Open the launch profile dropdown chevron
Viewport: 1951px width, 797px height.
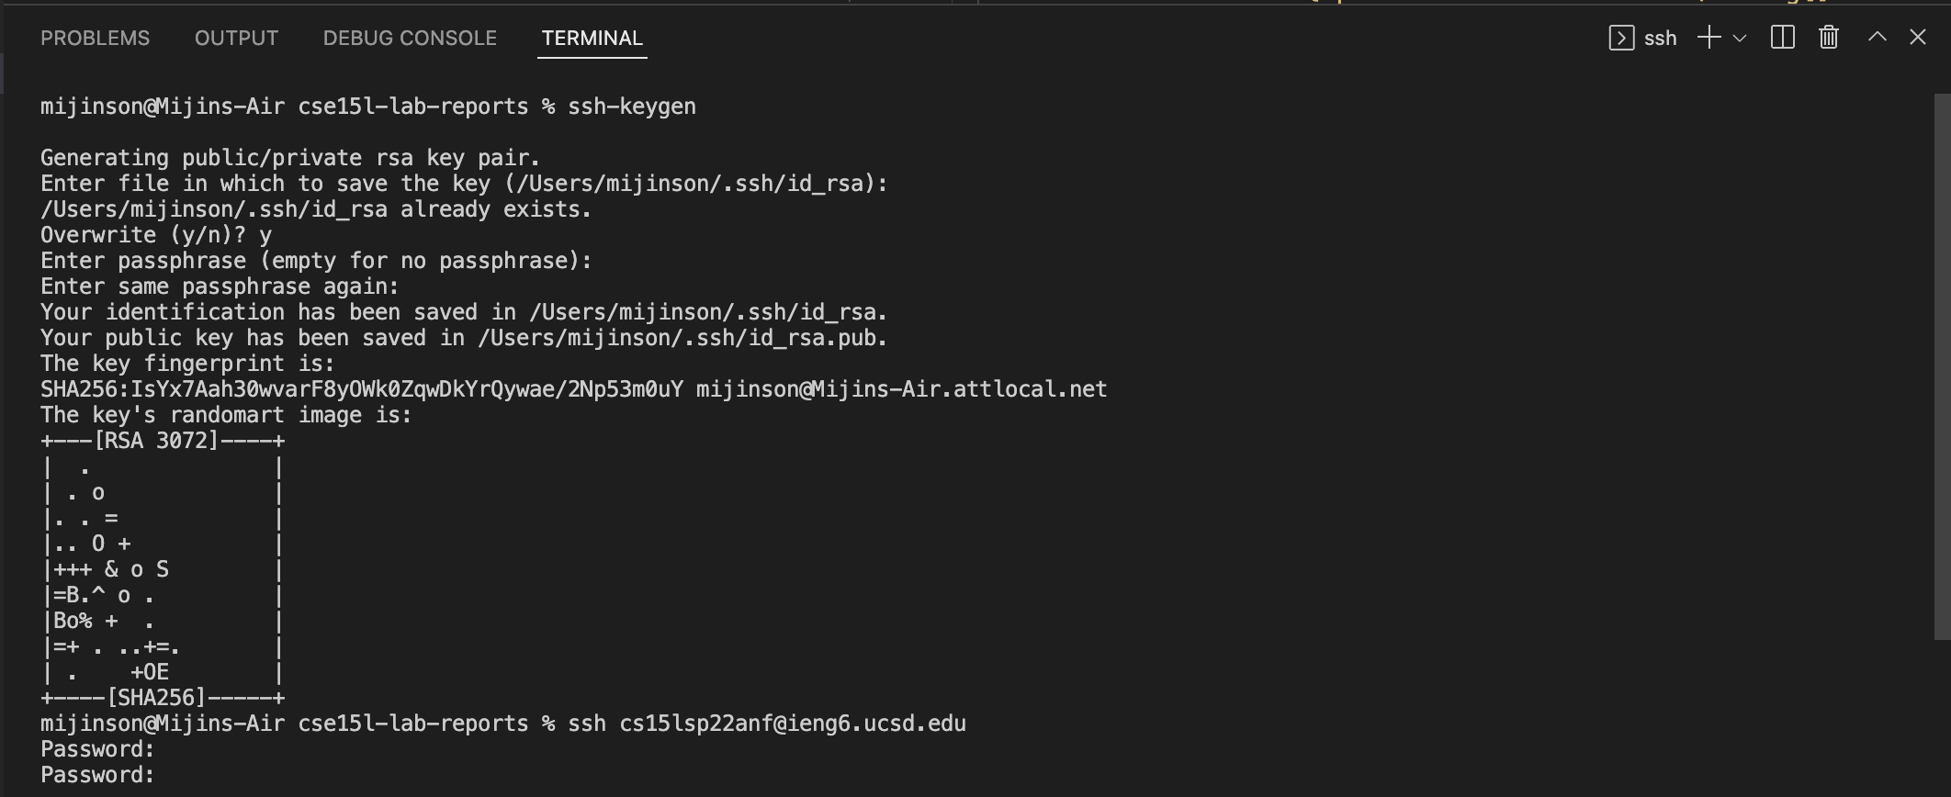(1739, 39)
